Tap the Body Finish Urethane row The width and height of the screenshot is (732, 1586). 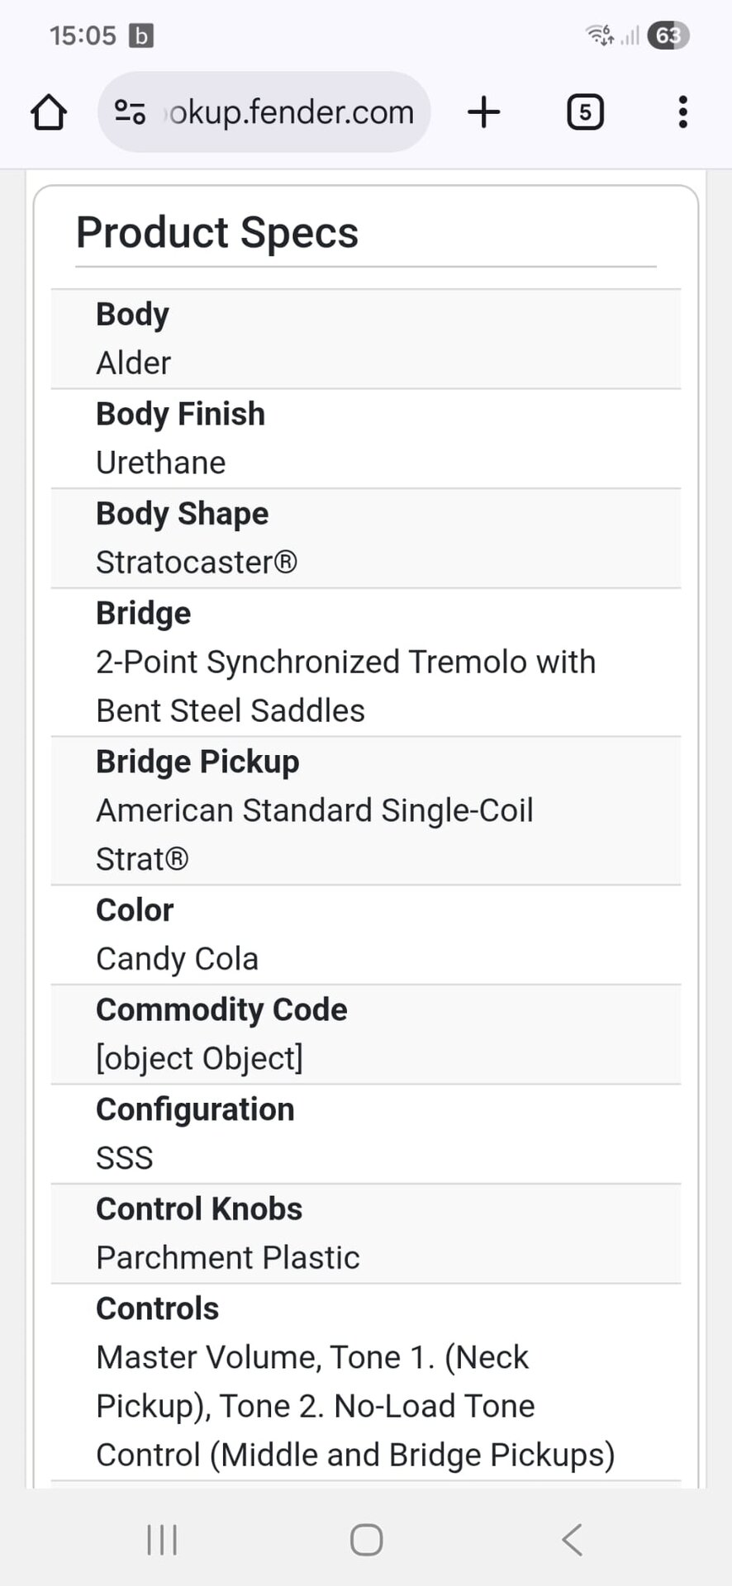(x=365, y=439)
